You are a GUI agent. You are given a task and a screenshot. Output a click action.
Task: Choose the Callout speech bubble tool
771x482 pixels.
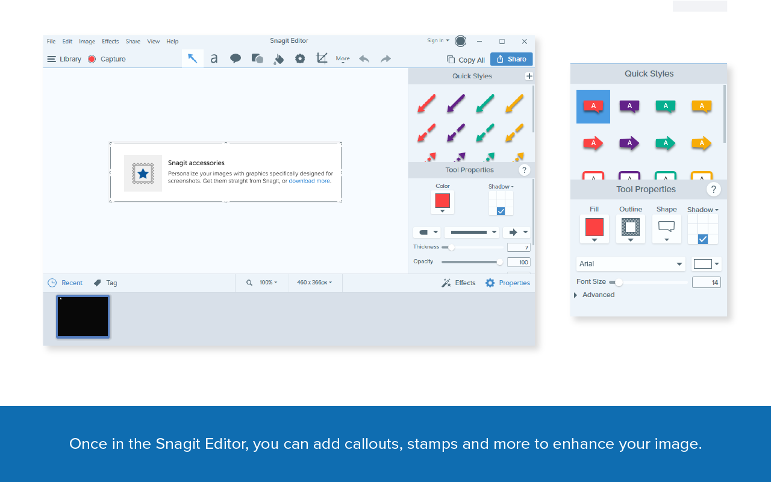[236, 58]
